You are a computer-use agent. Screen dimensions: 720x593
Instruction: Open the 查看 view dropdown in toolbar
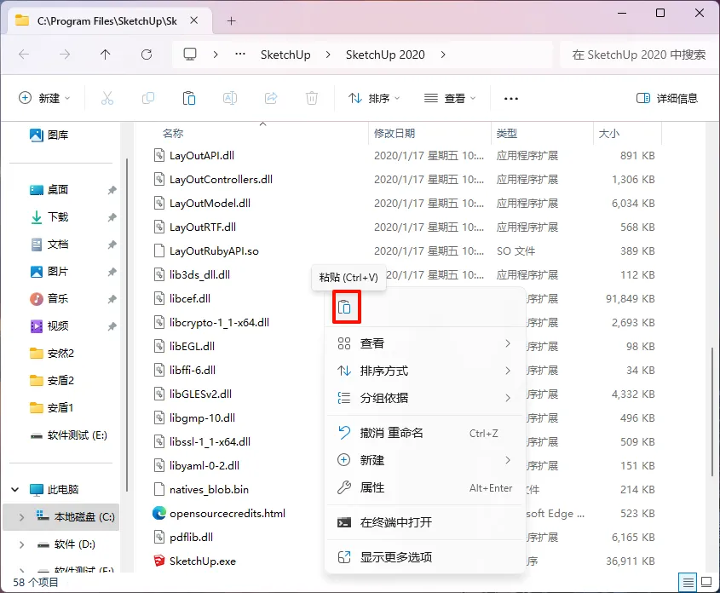point(450,98)
